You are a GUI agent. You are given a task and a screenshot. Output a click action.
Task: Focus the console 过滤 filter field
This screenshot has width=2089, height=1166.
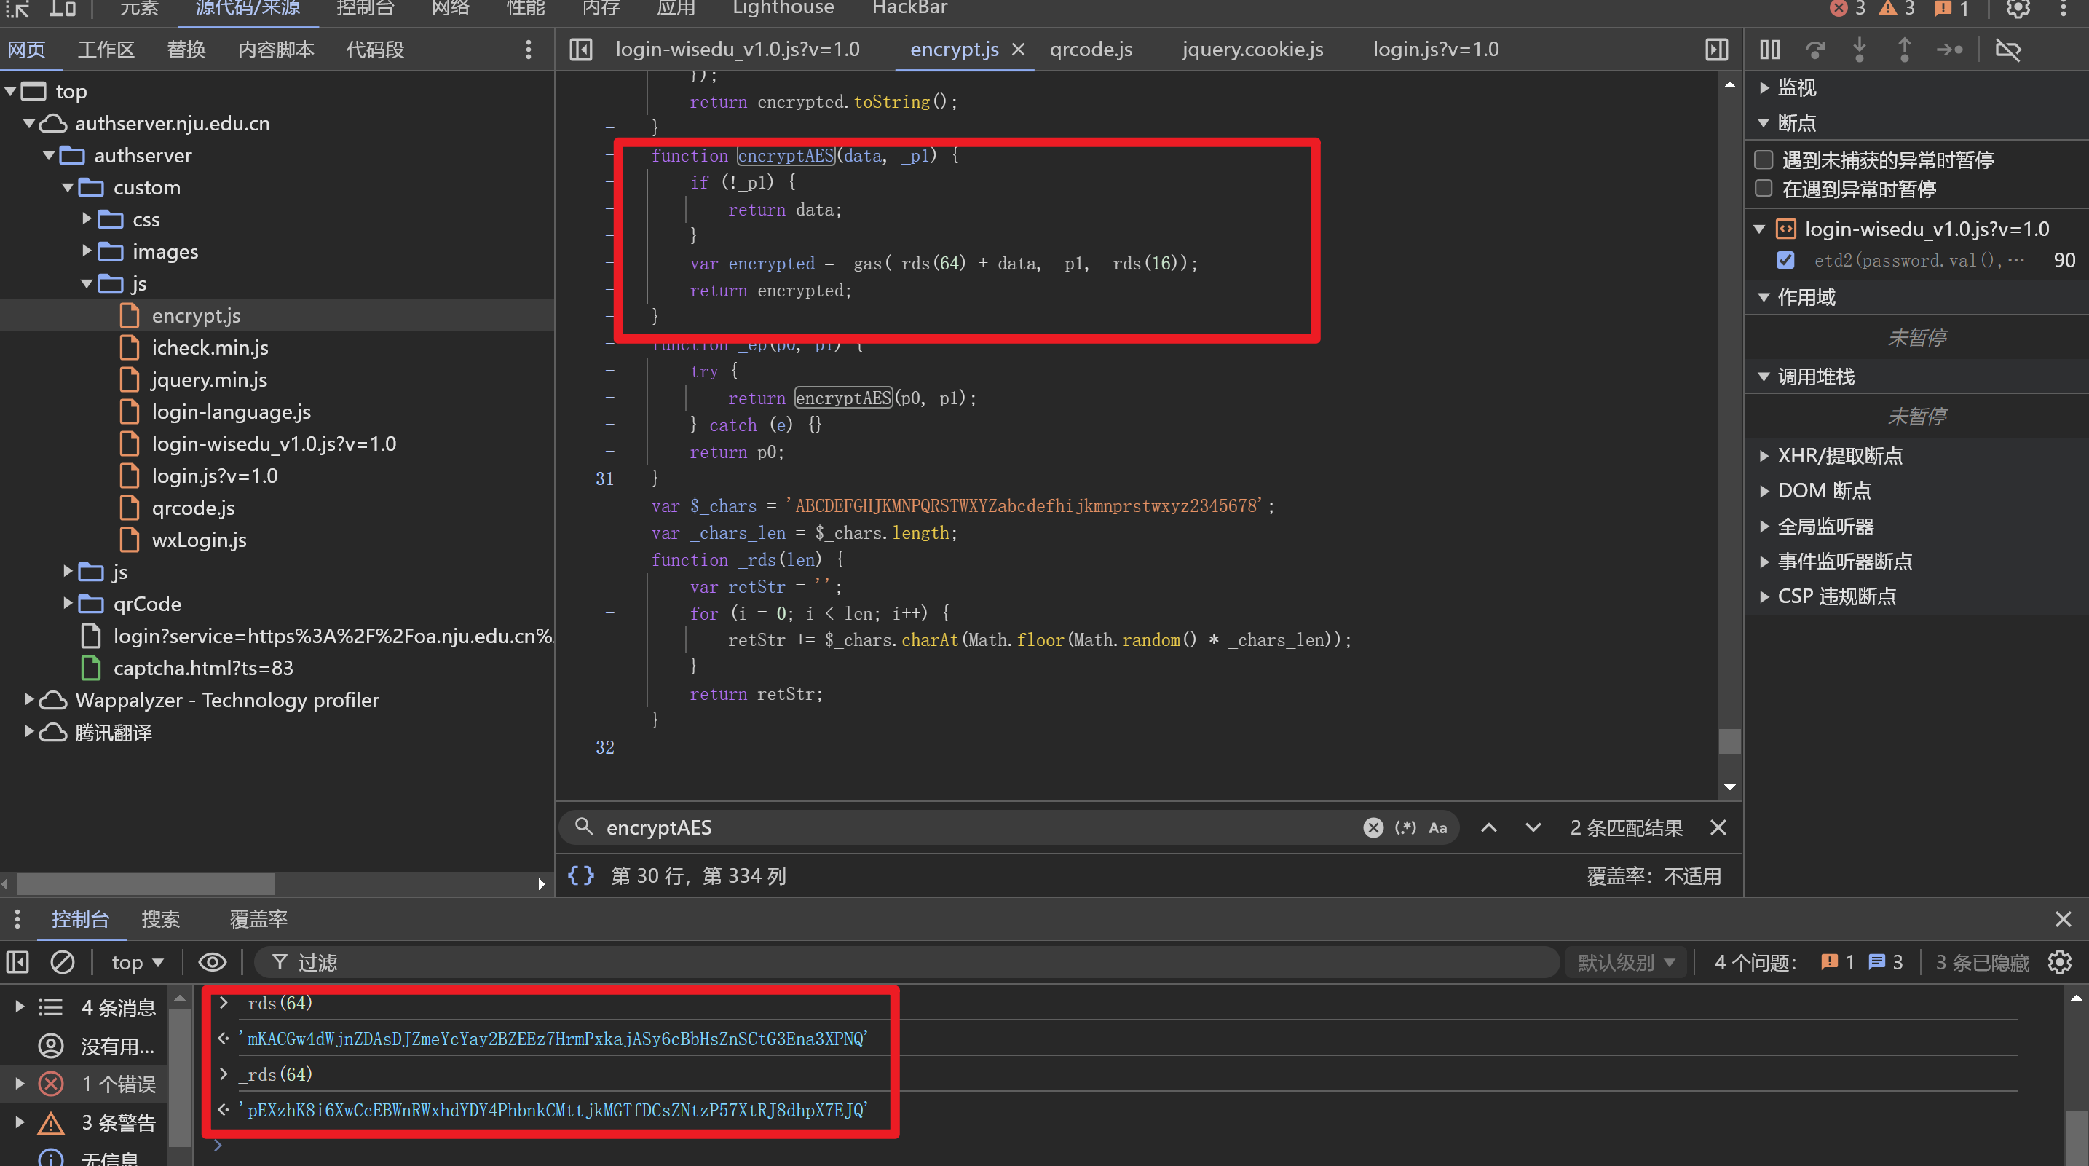pos(908,962)
